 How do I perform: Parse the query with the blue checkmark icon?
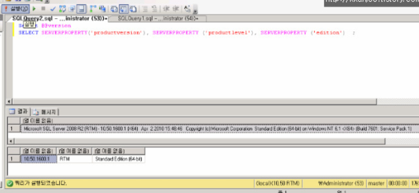pyautogui.click(x=53, y=9)
